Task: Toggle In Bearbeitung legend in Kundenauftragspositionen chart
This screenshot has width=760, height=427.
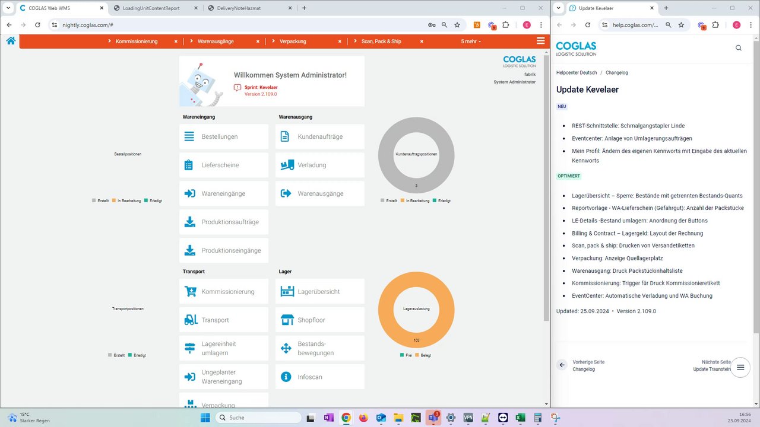Action: (x=415, y=201)
